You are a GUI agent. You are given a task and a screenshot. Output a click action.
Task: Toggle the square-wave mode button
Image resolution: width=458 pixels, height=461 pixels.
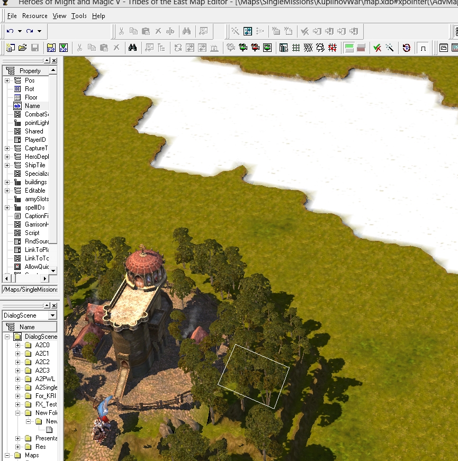click(x=423, y=48)
